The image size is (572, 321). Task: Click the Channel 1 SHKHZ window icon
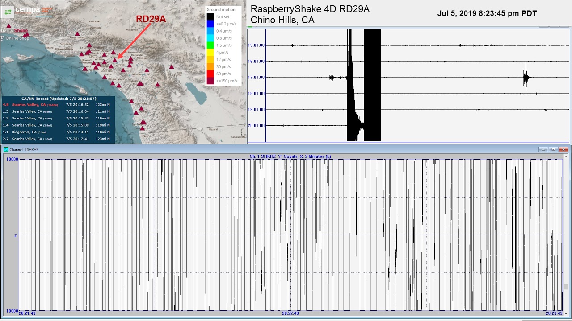6,149
